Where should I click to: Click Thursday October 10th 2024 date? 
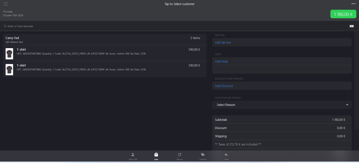coord(13,14)
